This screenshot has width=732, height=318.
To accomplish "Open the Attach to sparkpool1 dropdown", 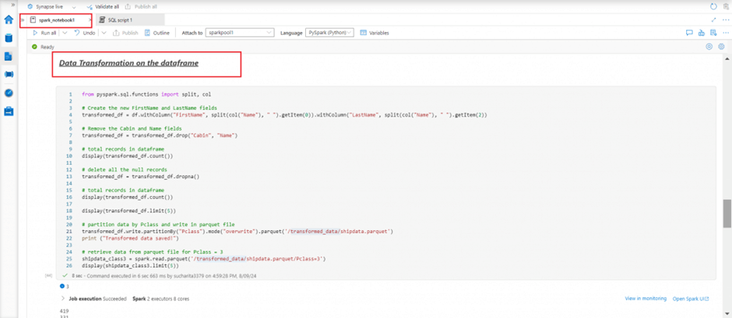I will coord(241,33).
